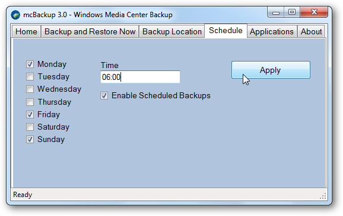This screenshot has height=216, width=343.
Task: Open the Applications tab
Action: tap(272, 31)
